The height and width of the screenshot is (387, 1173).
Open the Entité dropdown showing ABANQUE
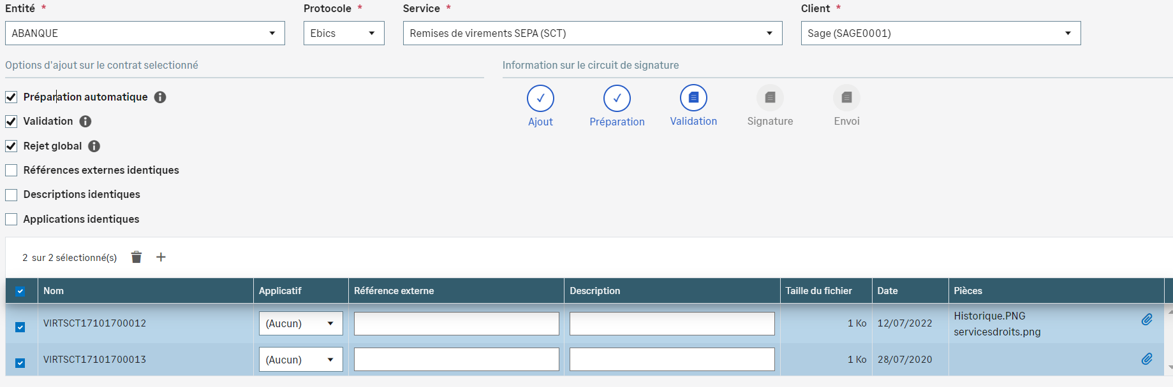click(x=145, y=33)
